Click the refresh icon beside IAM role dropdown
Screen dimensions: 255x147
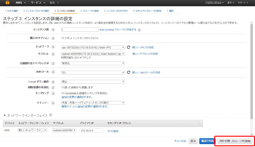[x=129, y=73]
